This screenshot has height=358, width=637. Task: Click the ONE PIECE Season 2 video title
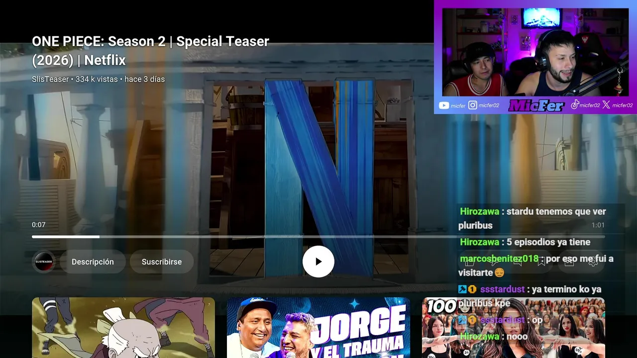click(x=150, y=51)
